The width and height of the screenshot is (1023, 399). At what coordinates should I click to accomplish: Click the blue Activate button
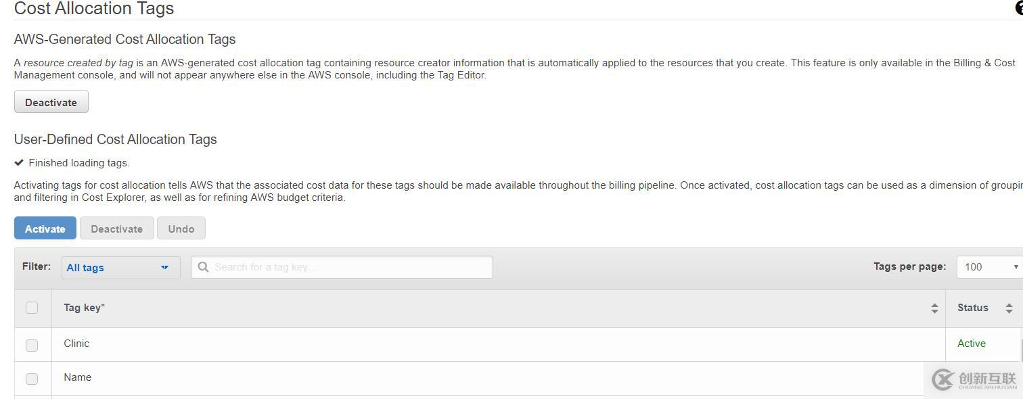(x=45, y=229)
